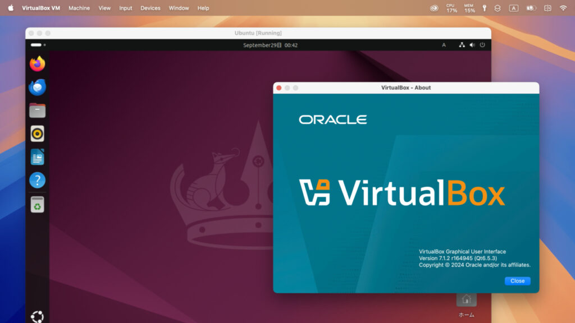Open the Files manager in dock
Screen dimensions: 575x323
point(37,110)
